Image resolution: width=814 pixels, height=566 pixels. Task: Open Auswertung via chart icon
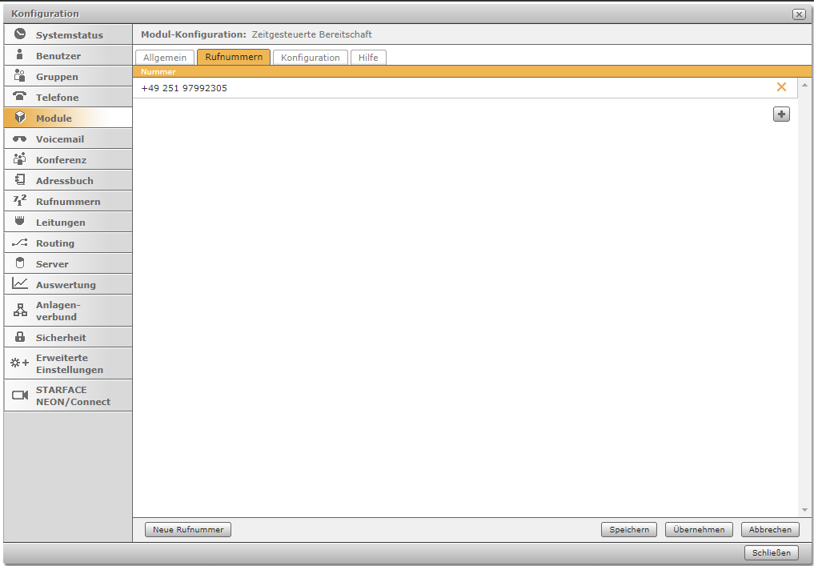click(x=20, y=284)
